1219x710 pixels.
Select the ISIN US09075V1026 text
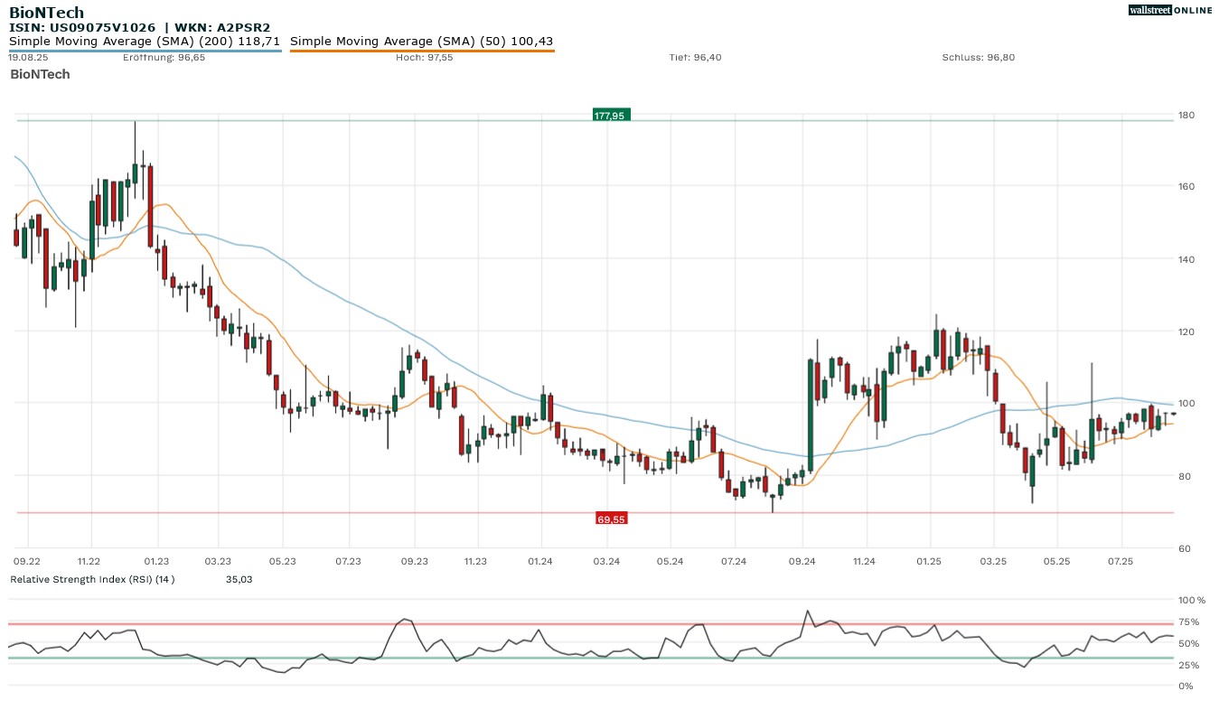point(82,27)
